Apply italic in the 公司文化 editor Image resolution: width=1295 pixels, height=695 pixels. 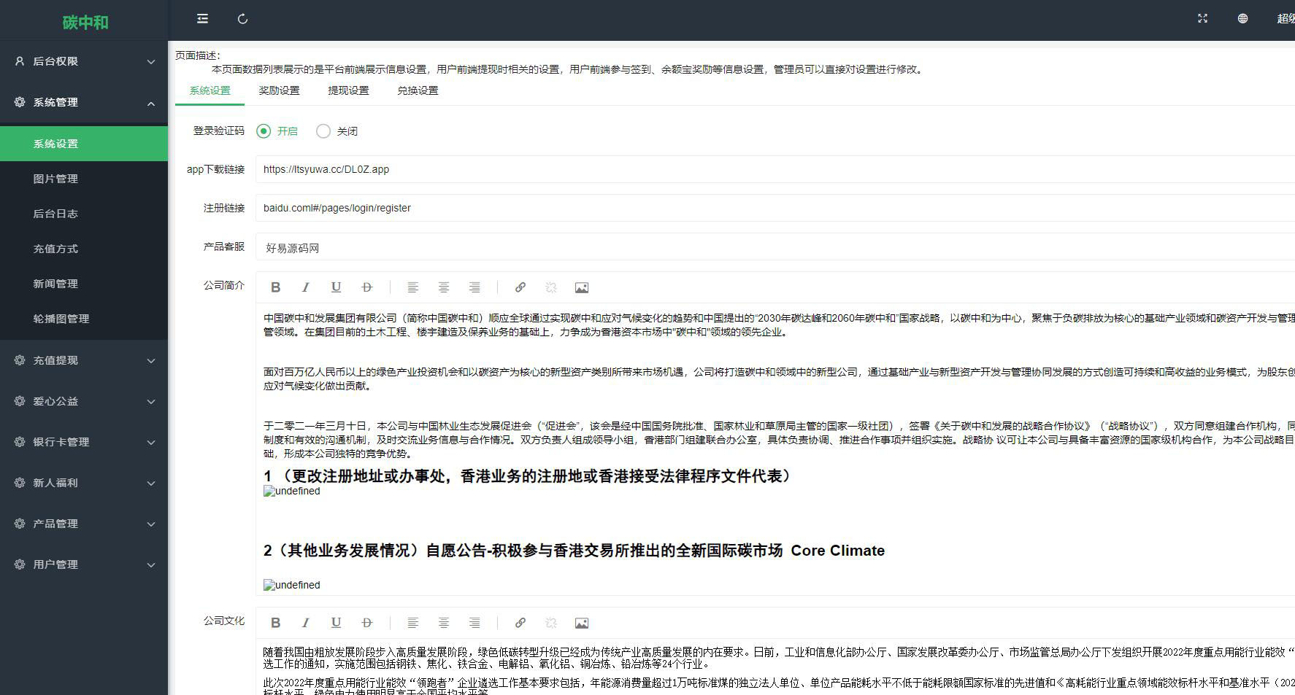(306, 623)
